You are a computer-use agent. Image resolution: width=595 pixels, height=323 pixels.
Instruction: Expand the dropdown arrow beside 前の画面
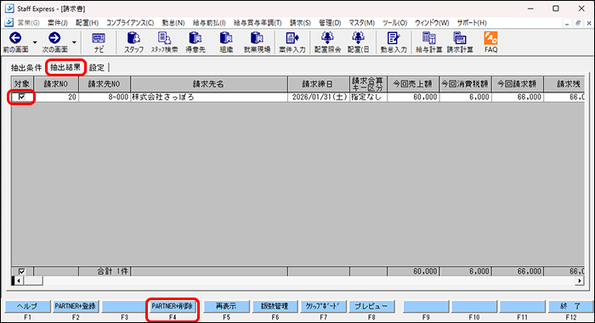tap(35, 42)
